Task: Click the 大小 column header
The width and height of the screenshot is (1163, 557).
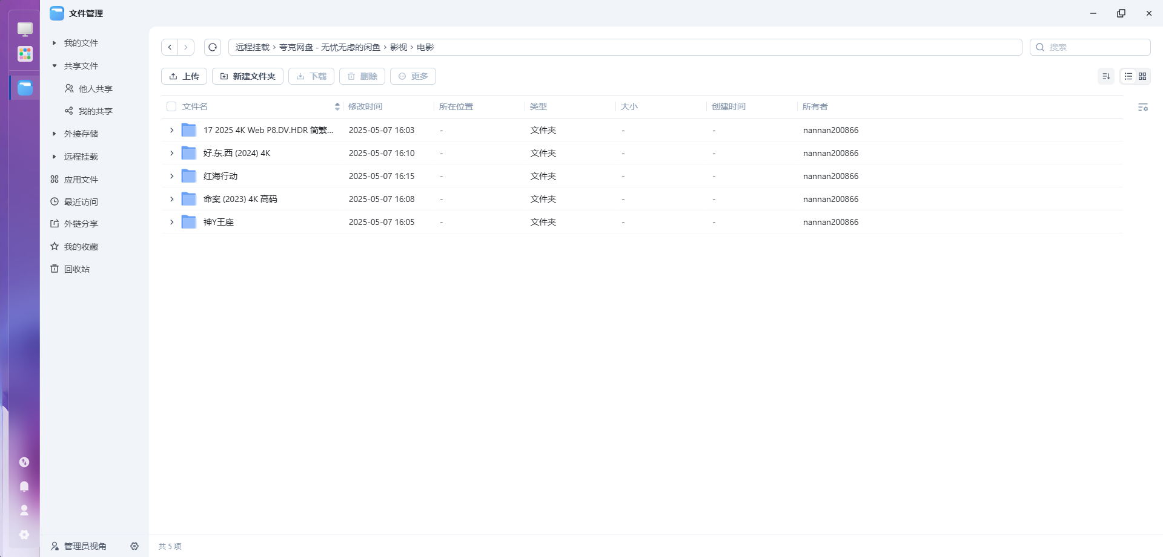Action: pos(629,106)
